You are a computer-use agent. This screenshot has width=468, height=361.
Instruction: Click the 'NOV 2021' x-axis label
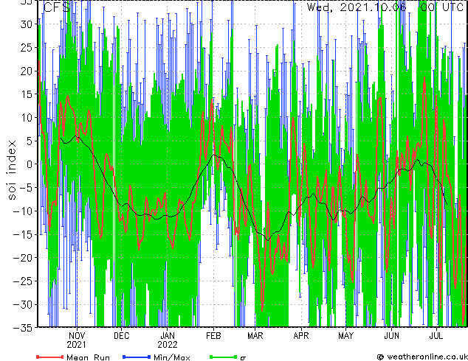tap(77, 340)
